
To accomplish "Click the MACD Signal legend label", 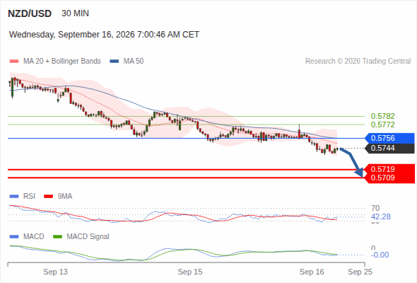I will pyautogui.click(x=88, y=237).
